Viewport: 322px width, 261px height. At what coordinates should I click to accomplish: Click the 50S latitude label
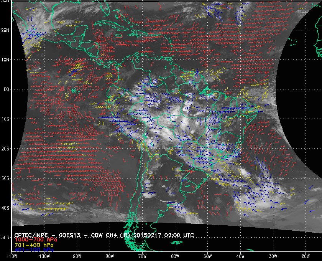pyautogui.click(x=5, y=238)
